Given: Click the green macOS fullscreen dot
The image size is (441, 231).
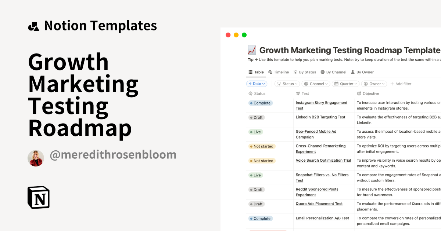Looking at the screenshot, I should [x=244, y=35].
